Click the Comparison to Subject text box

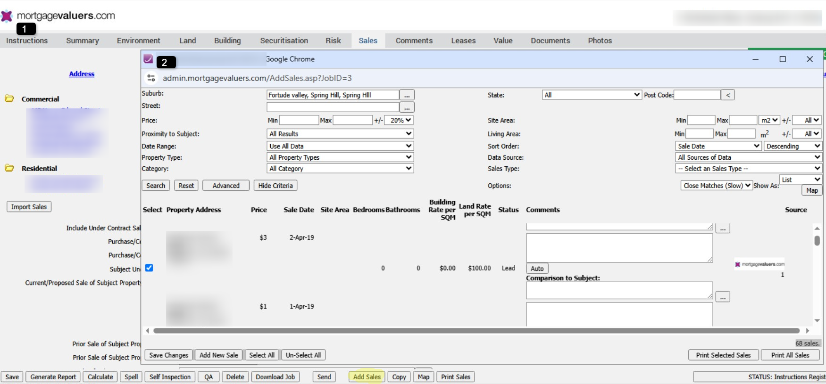pos(619,290)
